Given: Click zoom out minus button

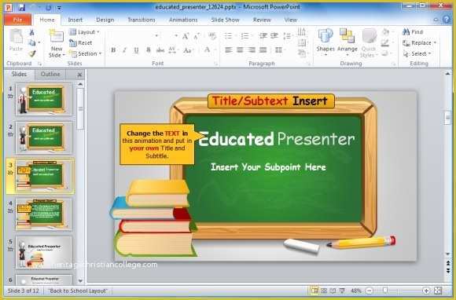Looking at the screenshot, I should tap(370, 291).
